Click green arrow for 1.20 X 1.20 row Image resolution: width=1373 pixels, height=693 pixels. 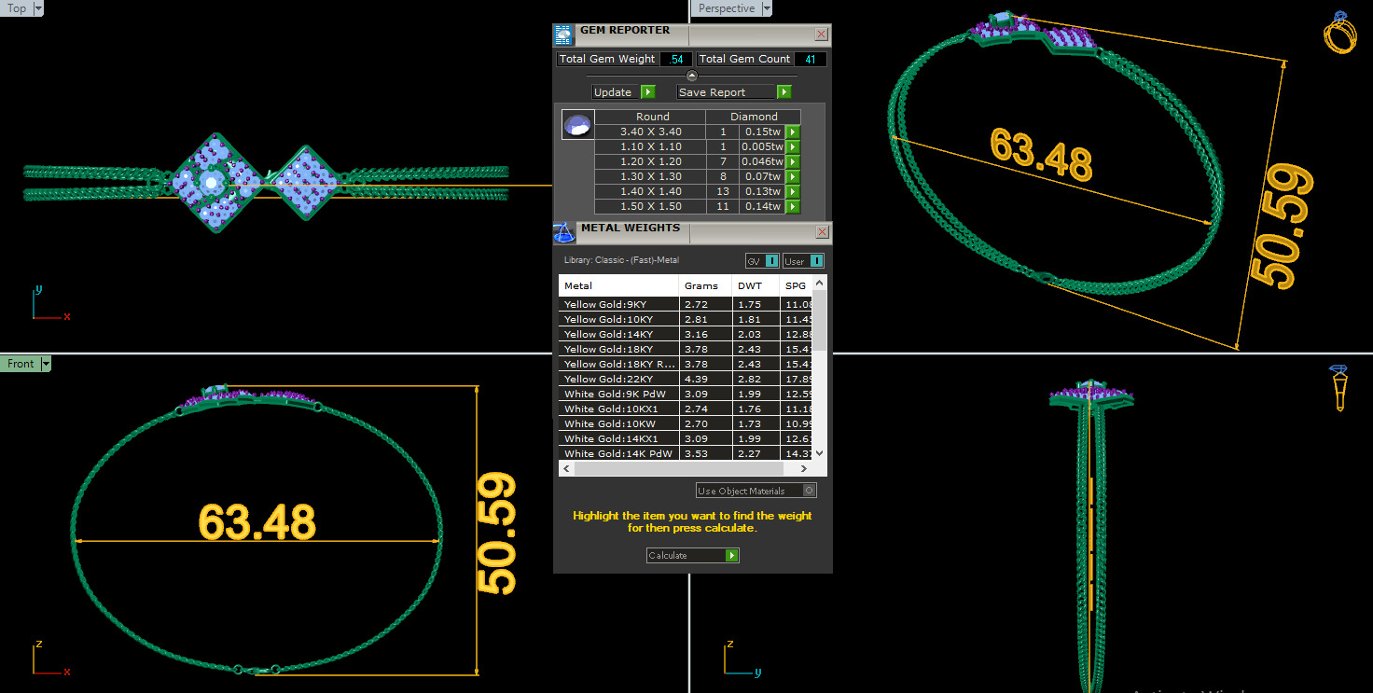coord(792,161)
